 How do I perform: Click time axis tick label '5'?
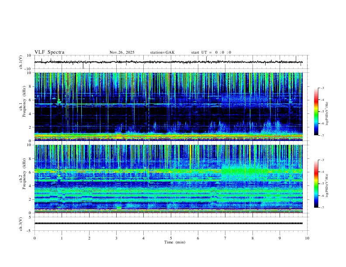pyautogui.click(x=171, y=238)
